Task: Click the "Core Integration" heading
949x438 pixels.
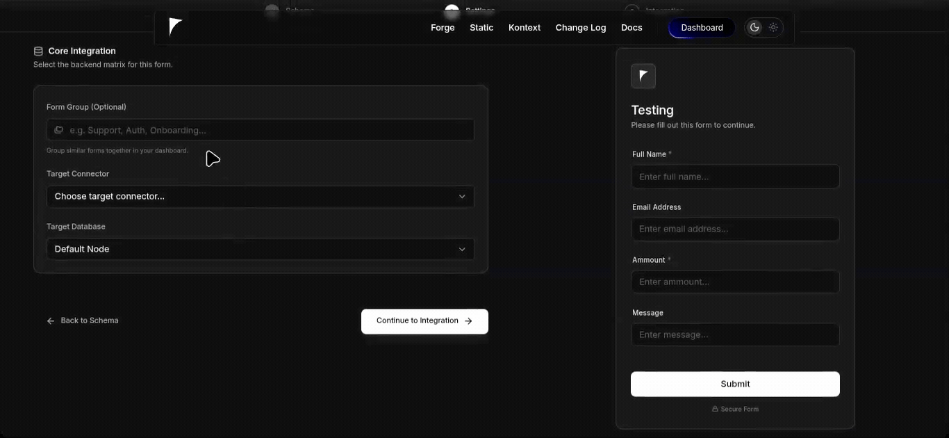Action: [x=82, y=51]
